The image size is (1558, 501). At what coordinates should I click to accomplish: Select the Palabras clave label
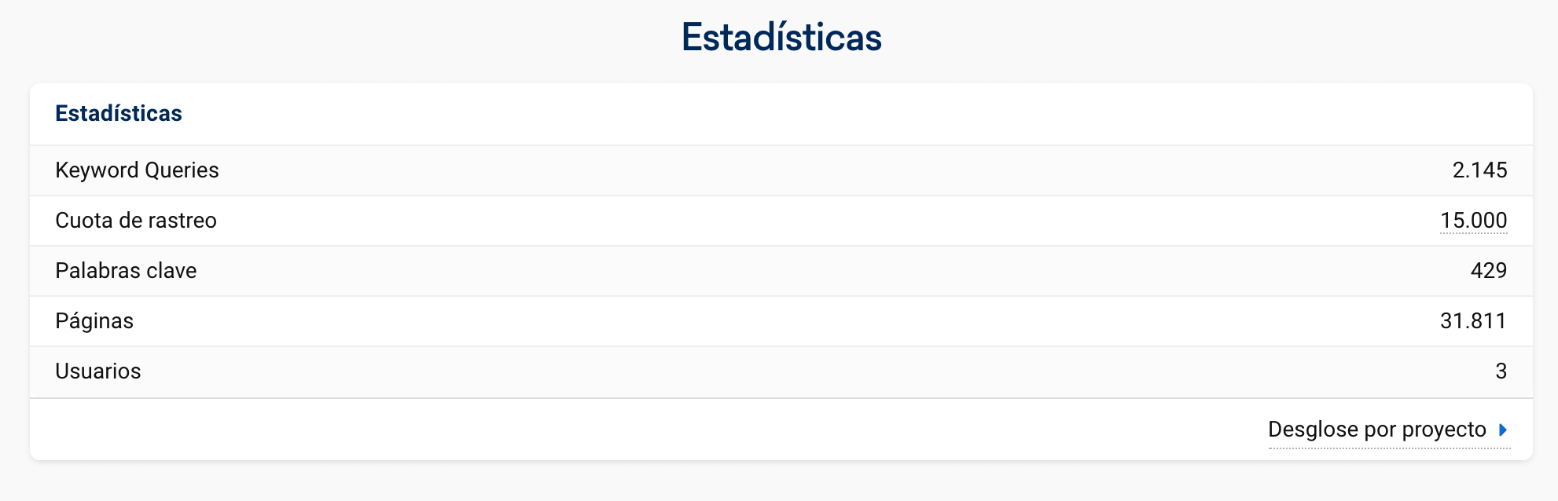pos(126,271)
